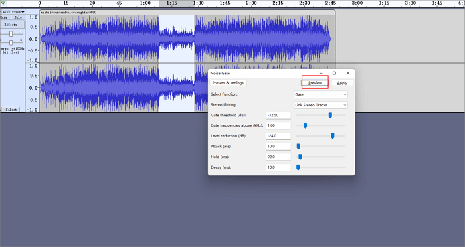Viewport: 465px width, 247px height.
Task: Click the 30 second ruler mark
Action: point(92,3)
